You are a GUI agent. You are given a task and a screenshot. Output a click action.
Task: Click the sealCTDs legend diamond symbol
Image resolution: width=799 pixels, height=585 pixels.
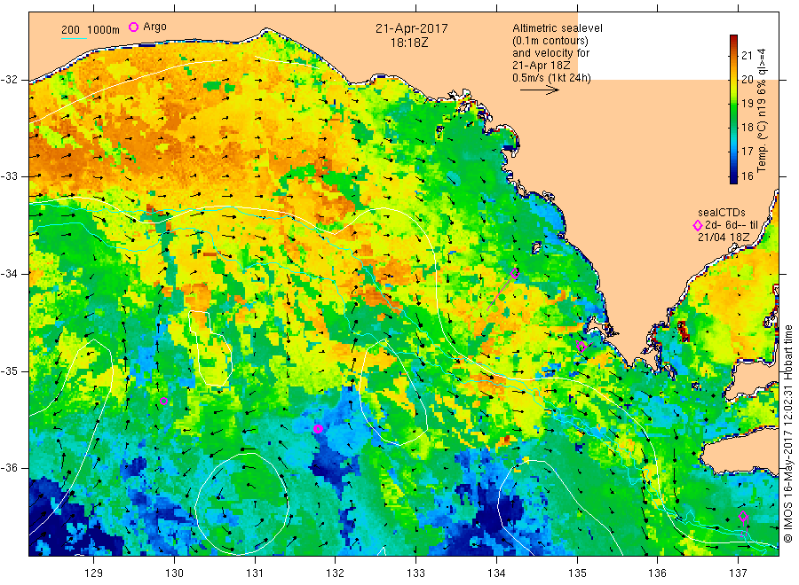[698, 225]
